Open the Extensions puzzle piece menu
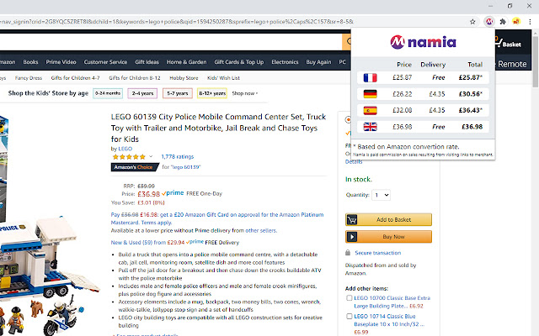The height and width of the screenshot is (336, 539). point(503,22)
